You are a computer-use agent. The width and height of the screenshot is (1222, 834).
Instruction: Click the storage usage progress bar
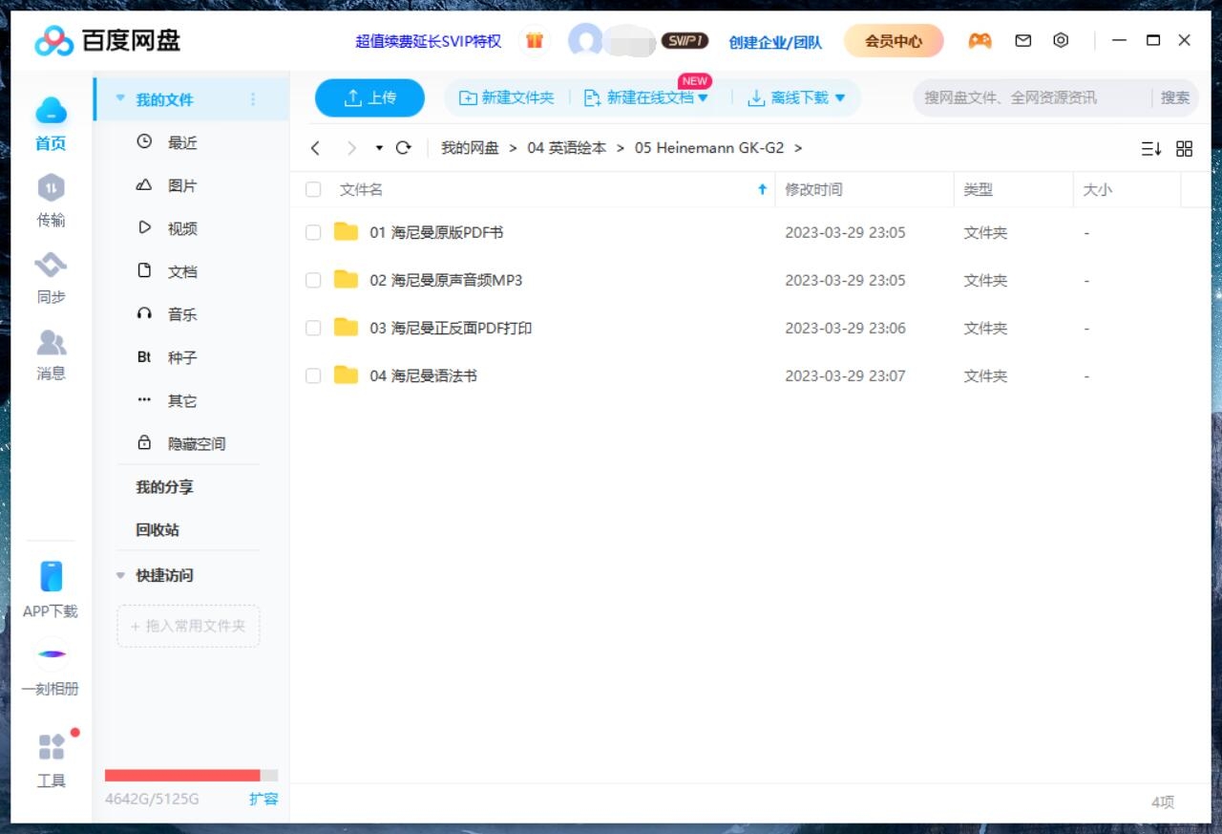[188, 776]
